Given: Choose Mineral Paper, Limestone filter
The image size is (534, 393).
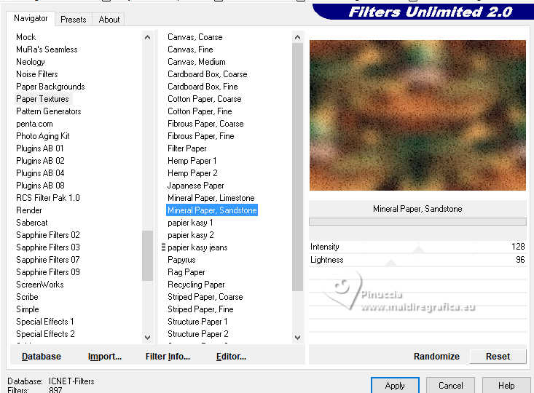Looking at the screenshot, I should (211, 198).
